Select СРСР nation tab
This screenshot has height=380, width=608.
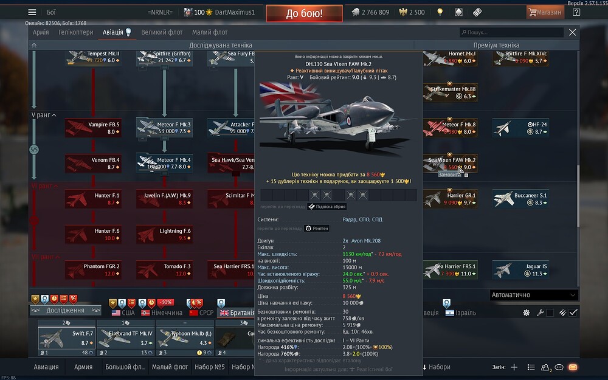[201, 313]
